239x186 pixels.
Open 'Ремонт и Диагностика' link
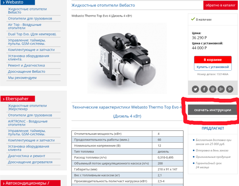(26, 66)
